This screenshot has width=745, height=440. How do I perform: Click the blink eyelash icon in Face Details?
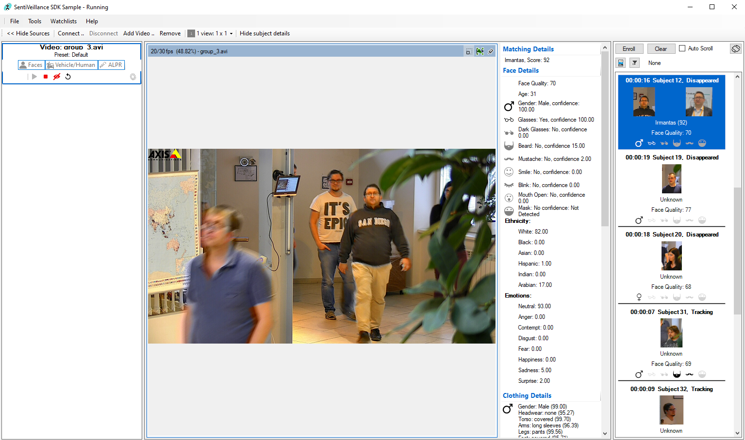pyautogui.click(x=509, y=185)
